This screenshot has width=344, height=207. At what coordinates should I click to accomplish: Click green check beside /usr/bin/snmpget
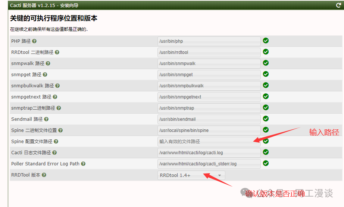click(x=266, y=74)
